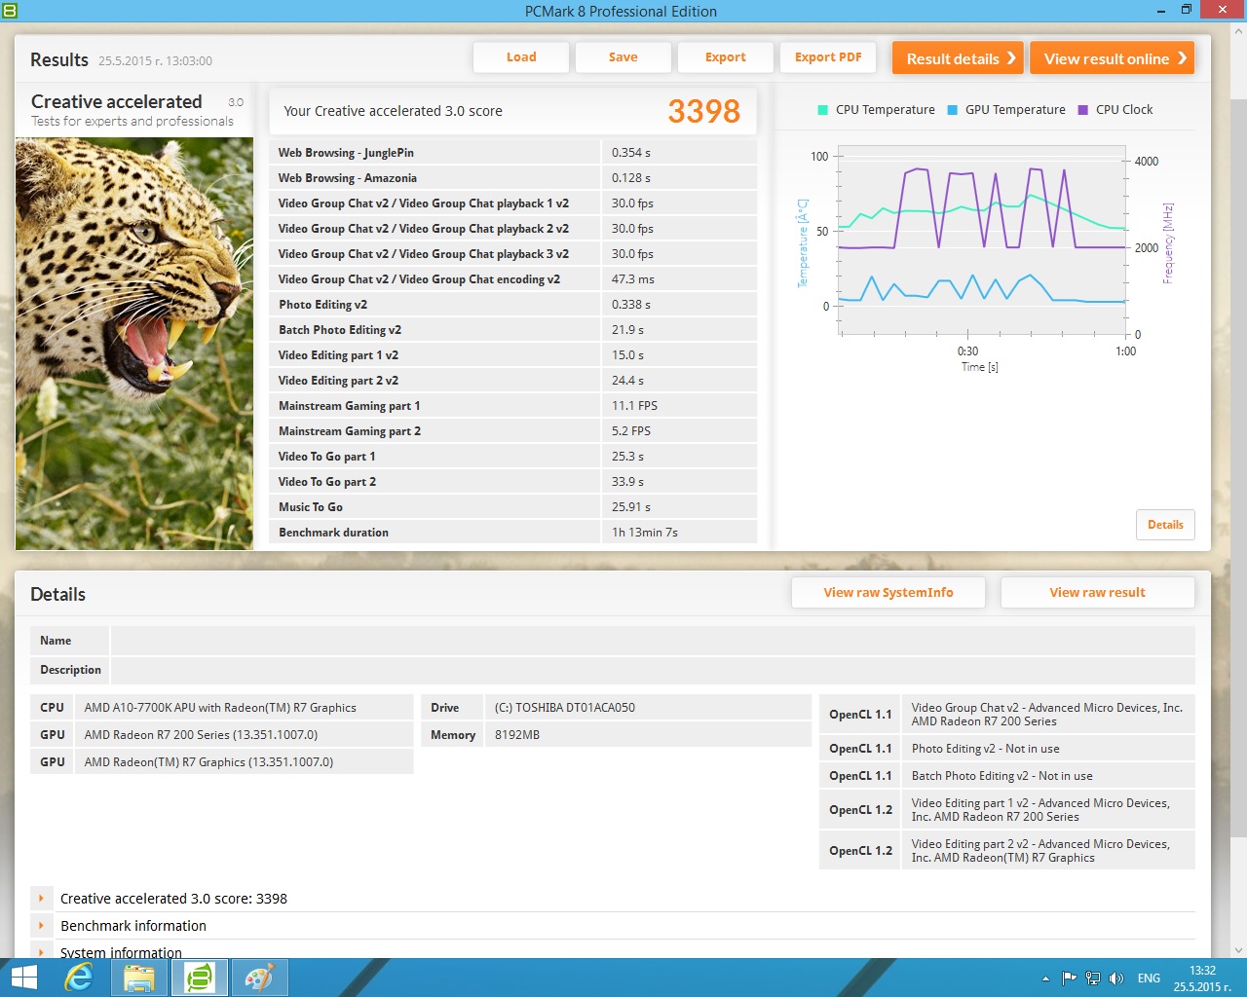Select Mainstream Gaming part 2 row
The height and width of the screenshot is (997, 1247).
click(x=512, y=431)
